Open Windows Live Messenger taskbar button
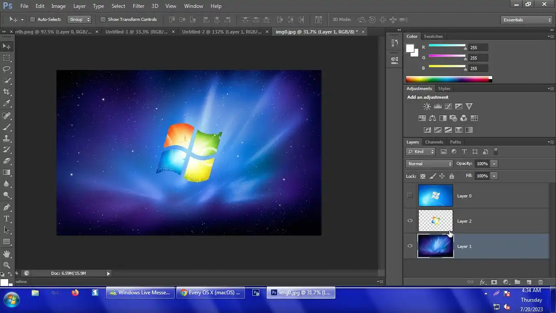Screen dimensions: 556x313 140,293
